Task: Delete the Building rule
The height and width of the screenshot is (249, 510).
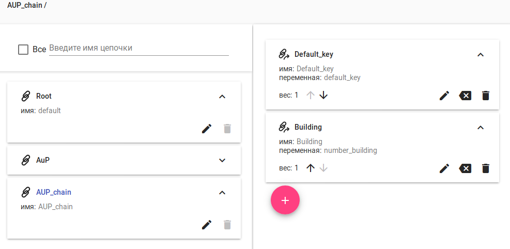Action: pos(486,168)
